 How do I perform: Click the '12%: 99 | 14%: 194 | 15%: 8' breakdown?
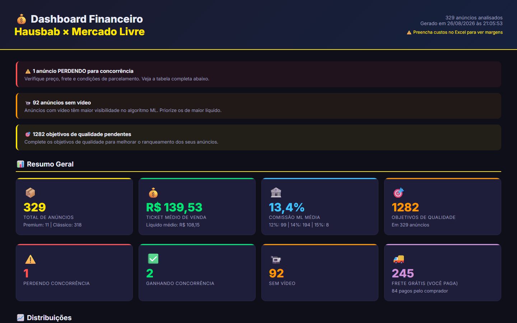coord(299,225)
